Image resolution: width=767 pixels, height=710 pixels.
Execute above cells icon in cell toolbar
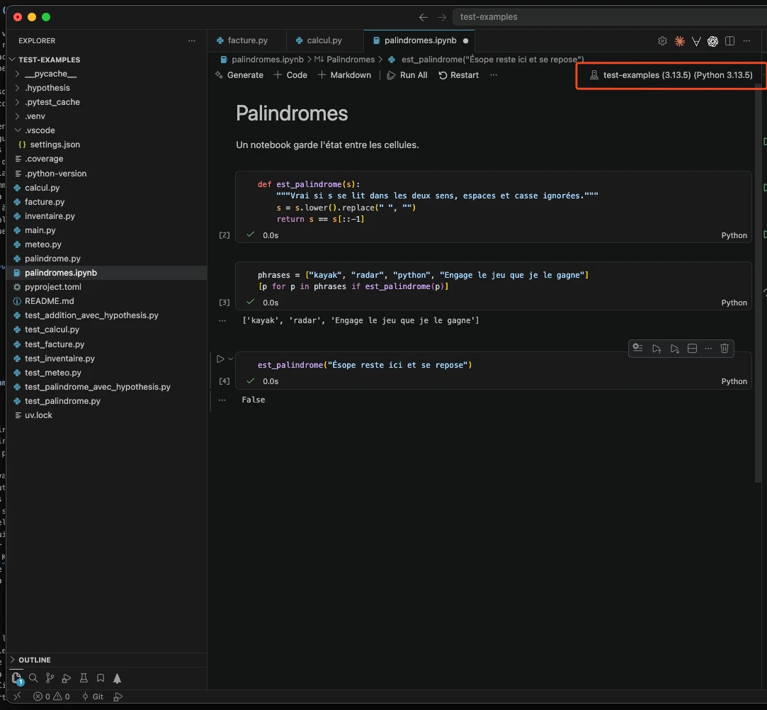[657, 349]
